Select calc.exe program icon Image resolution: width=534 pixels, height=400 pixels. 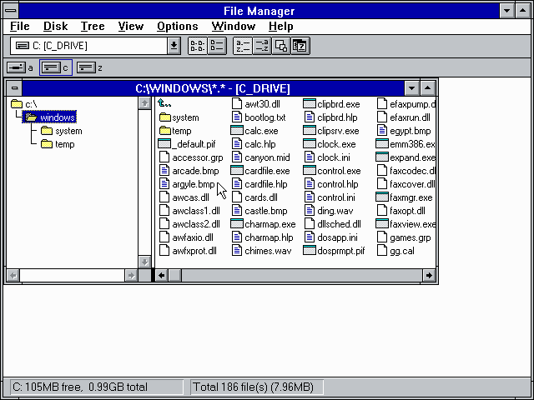(237, 131)
